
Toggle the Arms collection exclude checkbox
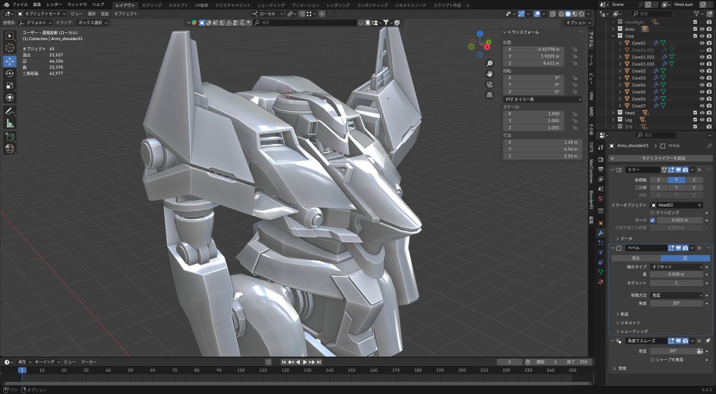pos(695,29)
